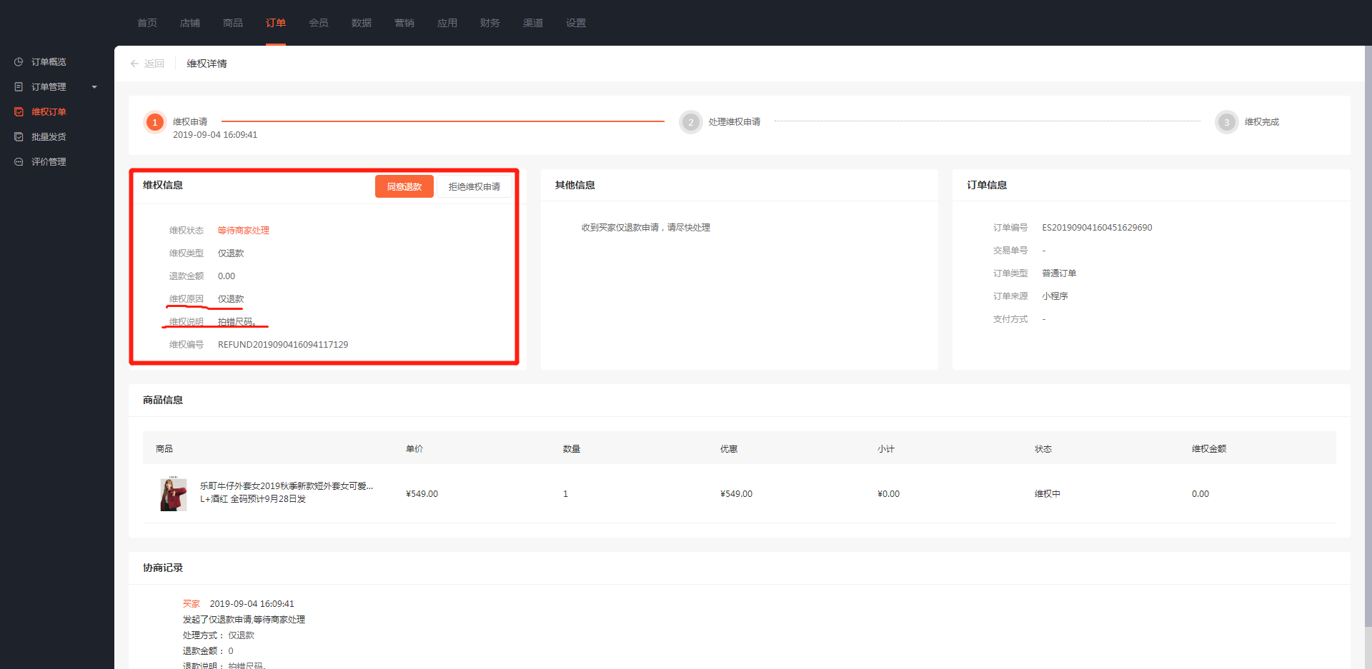Click the status text 等待商家处理

[x=243, y=231]
